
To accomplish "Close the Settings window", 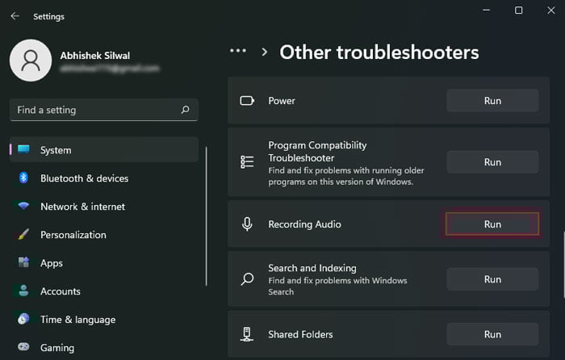I will 551,10.
